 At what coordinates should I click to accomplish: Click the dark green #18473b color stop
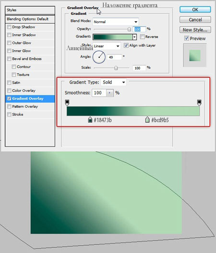coord(90,120)
